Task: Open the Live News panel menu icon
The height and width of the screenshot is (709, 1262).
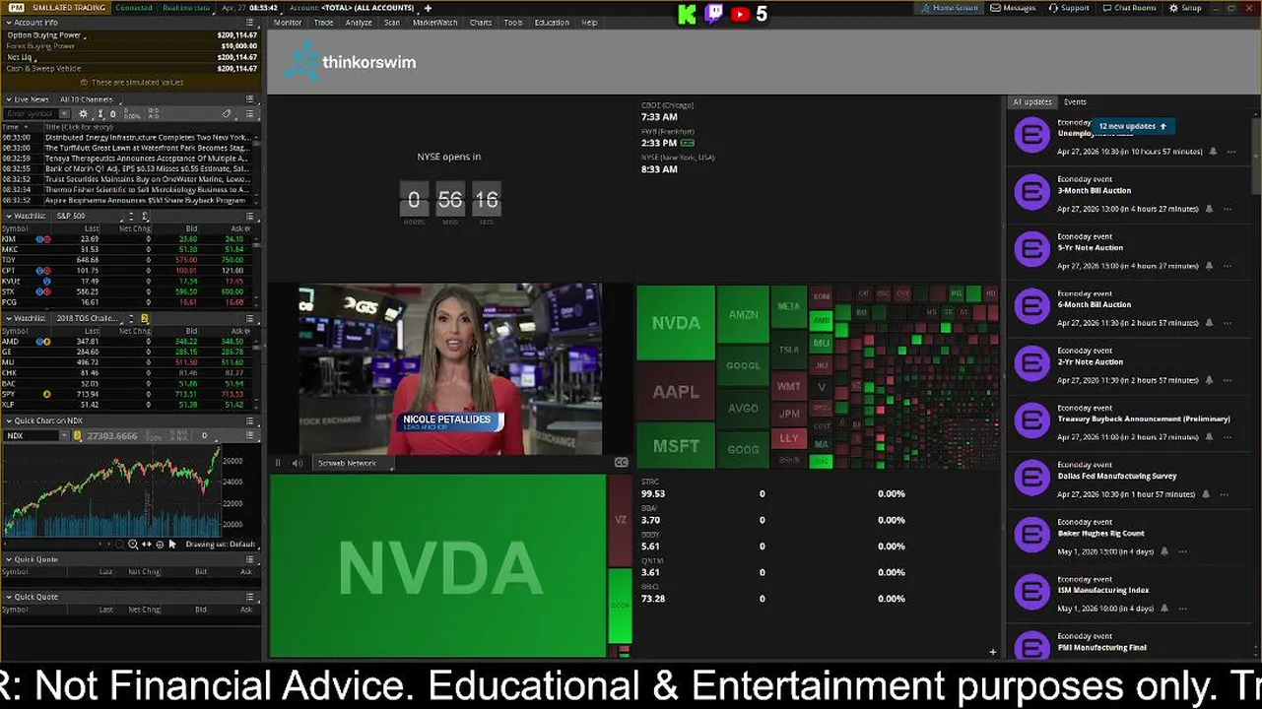Action: [x=250, y=99]
